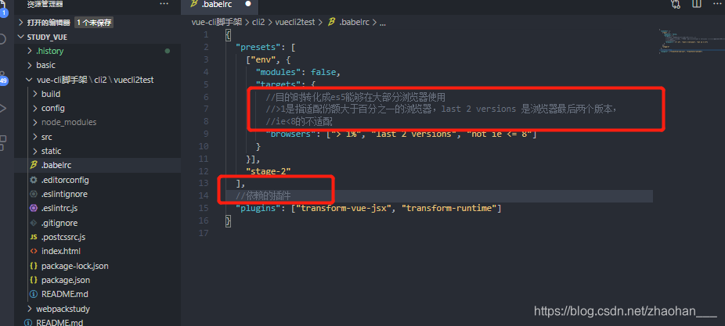The height and width of the screenshot is (326, 725).
Task: Click closing brace on line 16
Action: coord(228,220)
